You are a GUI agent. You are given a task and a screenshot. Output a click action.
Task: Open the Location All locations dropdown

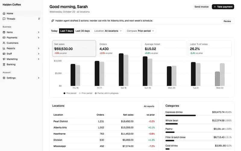click(x=108, y=31)
